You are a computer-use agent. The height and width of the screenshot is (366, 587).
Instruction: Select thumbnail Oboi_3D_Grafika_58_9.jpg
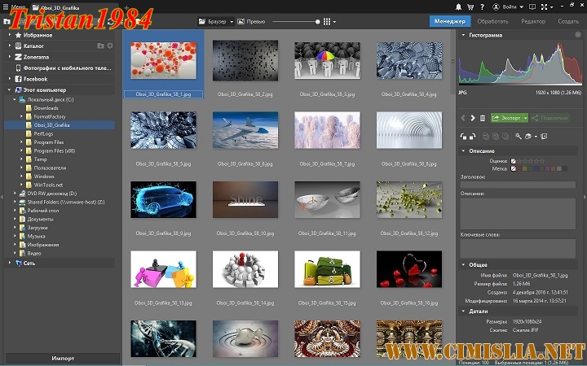pyautogui.click(x=163, y=199)
